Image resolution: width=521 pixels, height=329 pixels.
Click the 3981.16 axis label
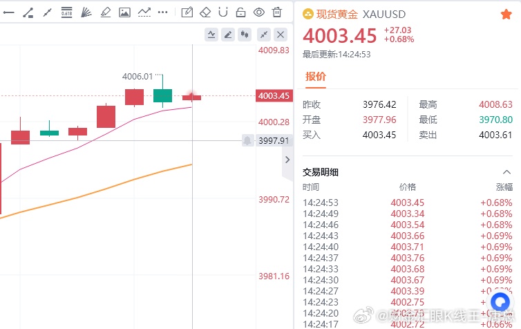click(274, 276)
